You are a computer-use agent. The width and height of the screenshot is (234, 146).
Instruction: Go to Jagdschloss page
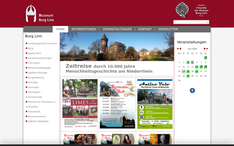[34, 53]
